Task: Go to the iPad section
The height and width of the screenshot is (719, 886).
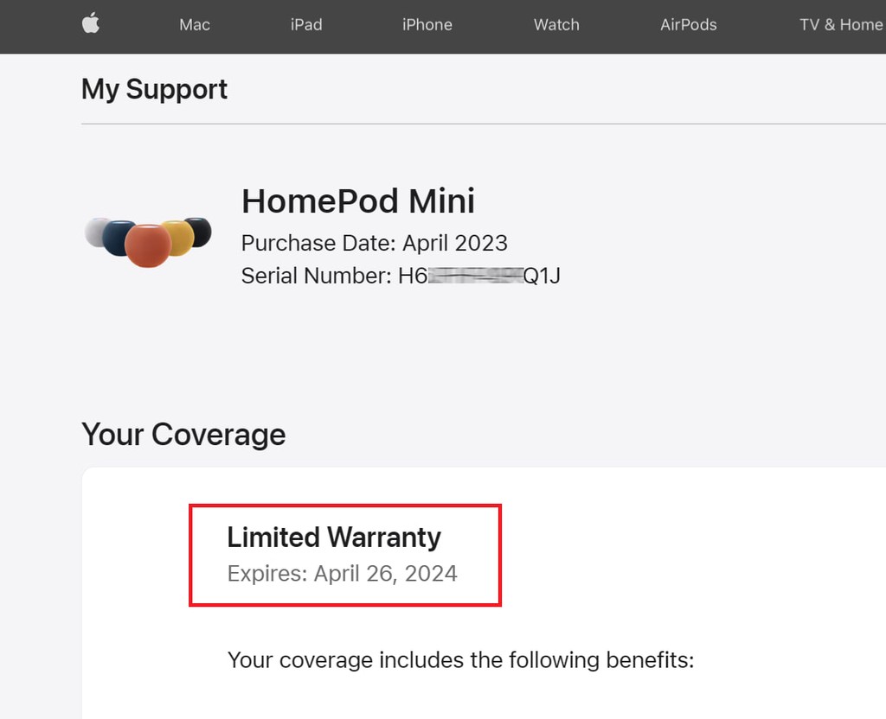Action: coord(306,25)
